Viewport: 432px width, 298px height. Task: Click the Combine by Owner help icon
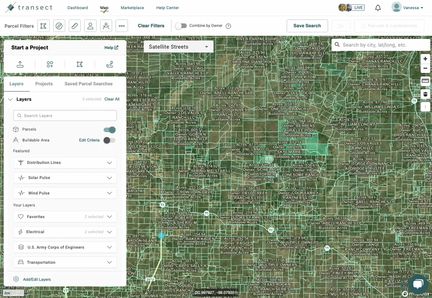pos(229,26)
